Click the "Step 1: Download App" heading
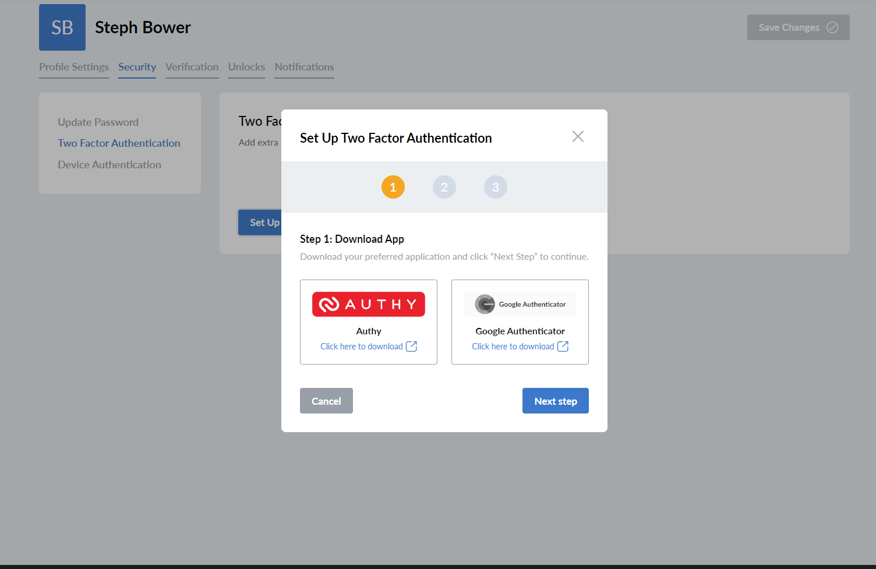The height and width of the screenshot is (569, 876). click(352, 239)
